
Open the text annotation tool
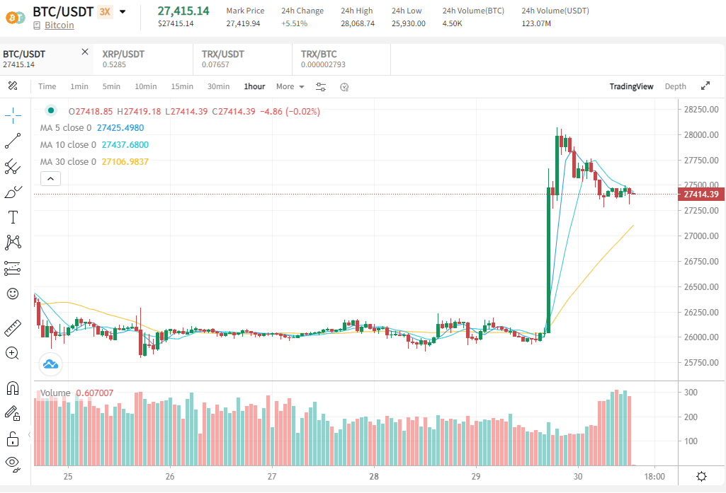click(12, 217)
